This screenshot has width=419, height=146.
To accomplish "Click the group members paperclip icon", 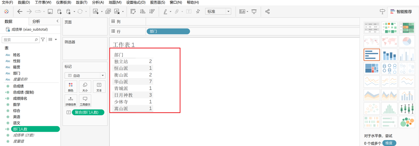I will [177, 12].
